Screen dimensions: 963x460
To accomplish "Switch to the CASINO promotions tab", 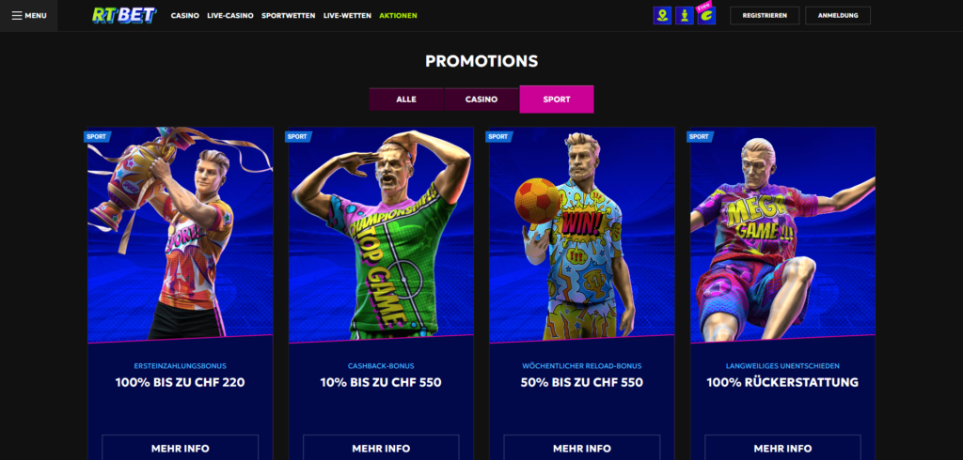I will (481, 100).
